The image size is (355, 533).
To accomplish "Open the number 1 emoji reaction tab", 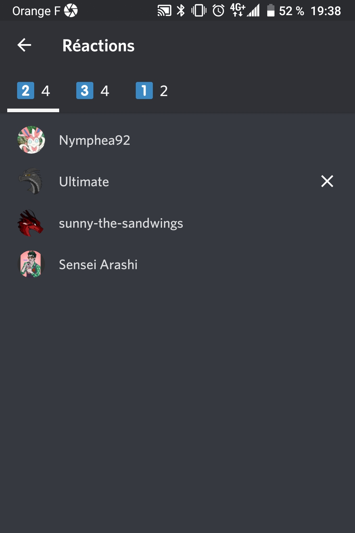I will click(x=152, y=91).
